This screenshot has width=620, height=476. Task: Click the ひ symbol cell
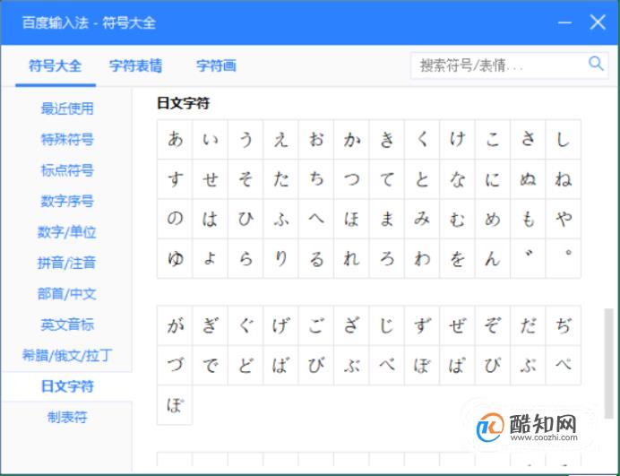(x=245, y=219)
